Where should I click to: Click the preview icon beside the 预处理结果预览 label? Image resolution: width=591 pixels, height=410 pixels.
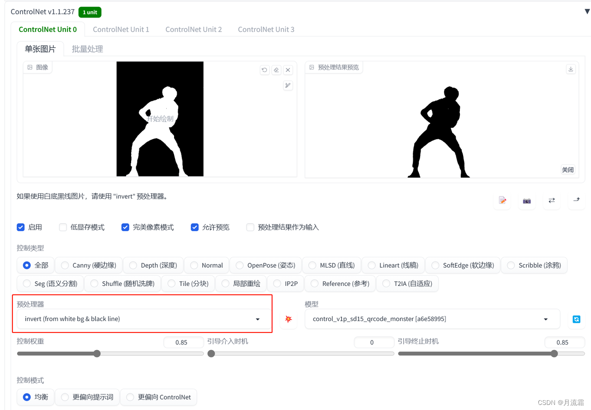[312, 67]
